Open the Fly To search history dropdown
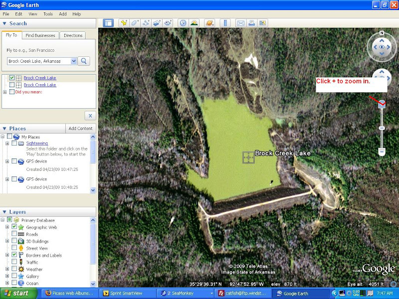The height and width of the screenshot is (299, 399). click(74, 61)
